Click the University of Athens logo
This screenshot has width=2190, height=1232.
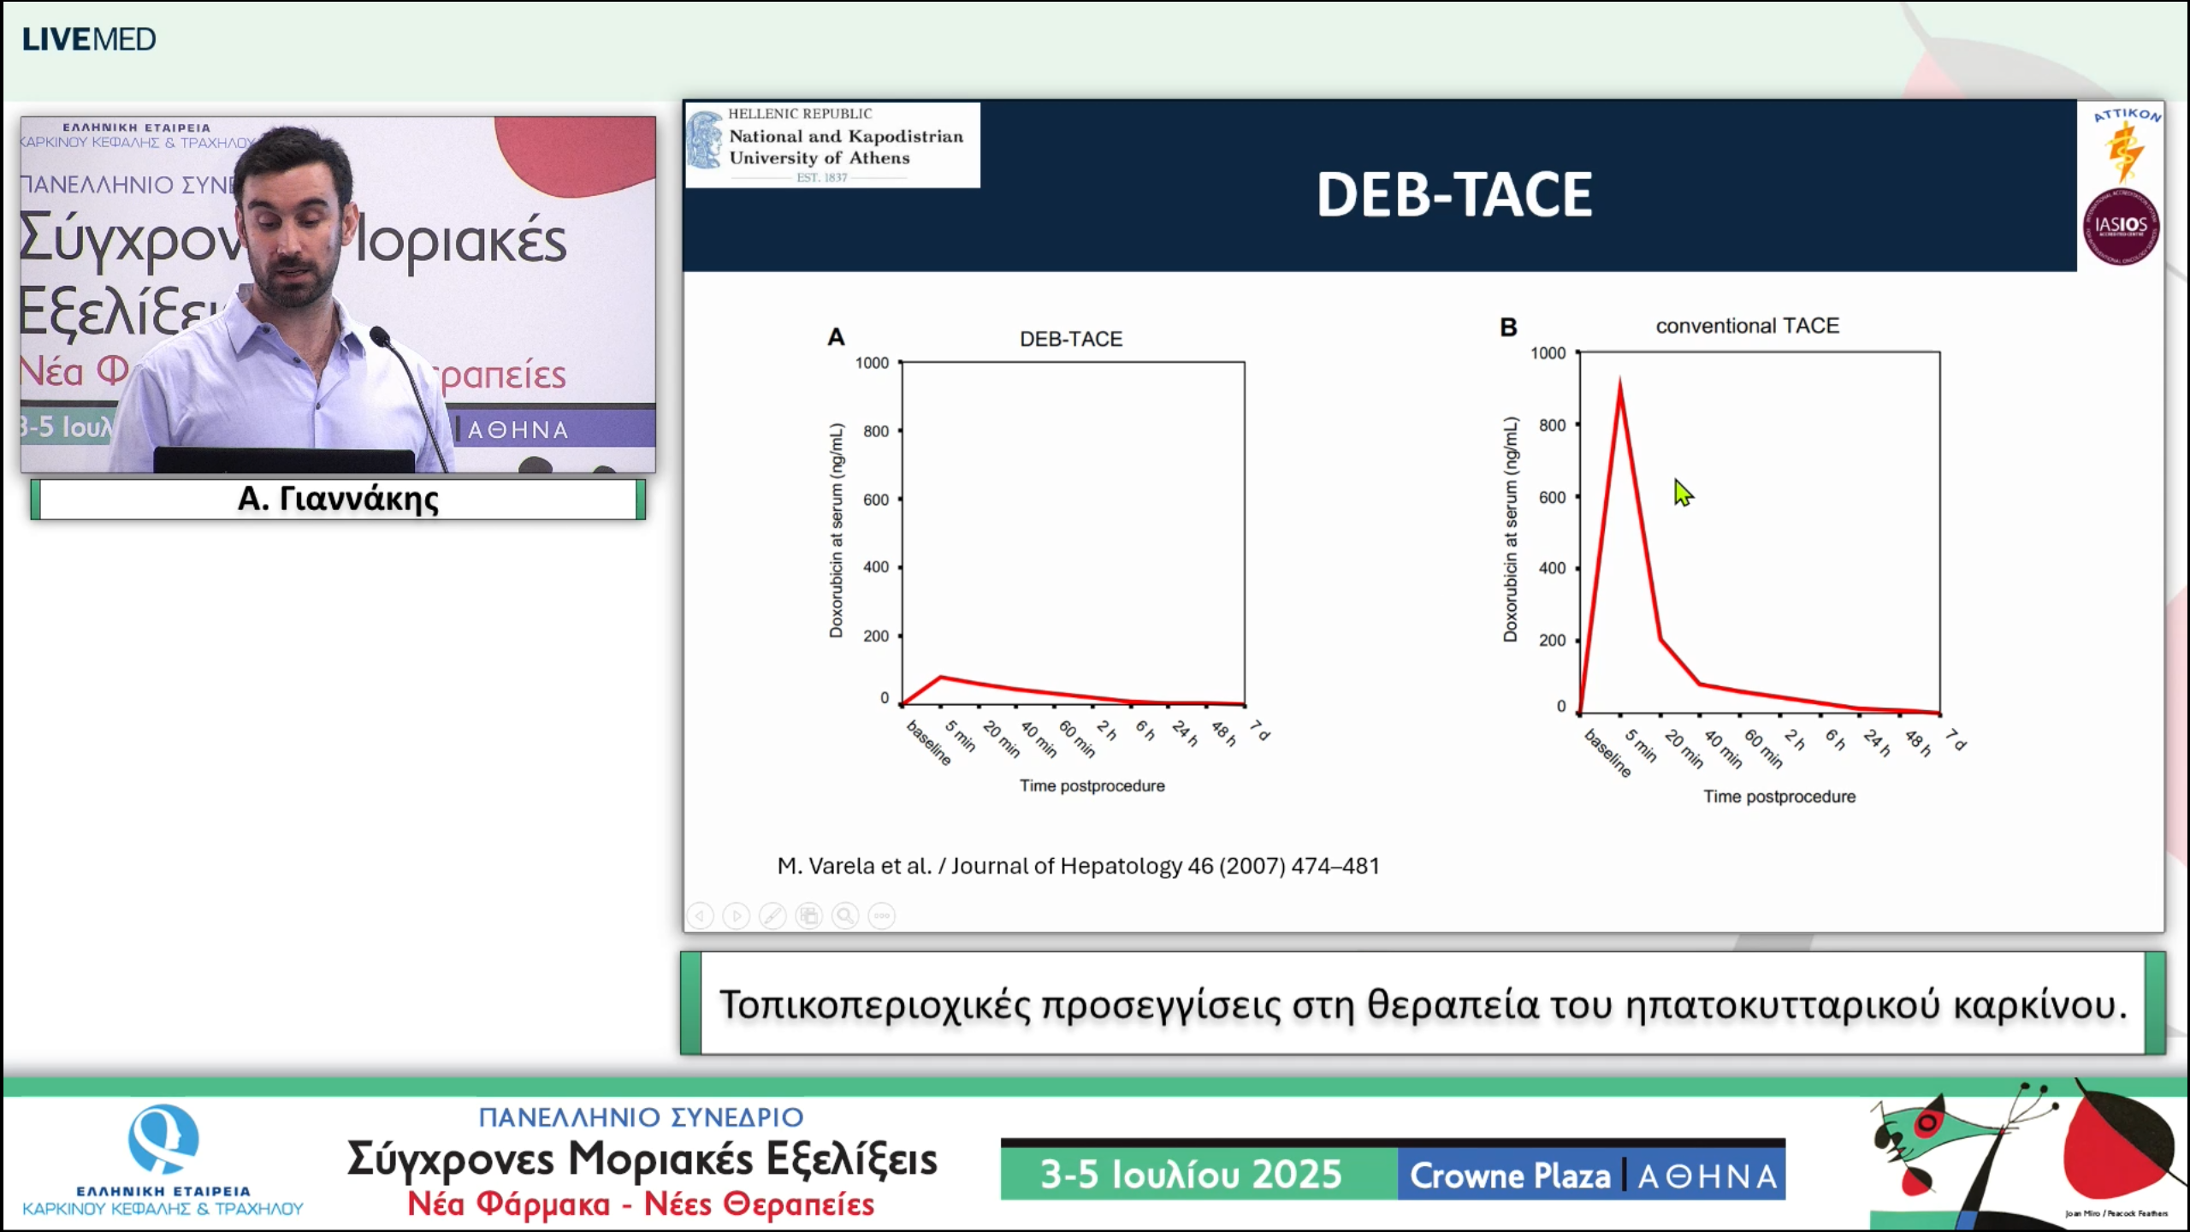tap(832, 145)
